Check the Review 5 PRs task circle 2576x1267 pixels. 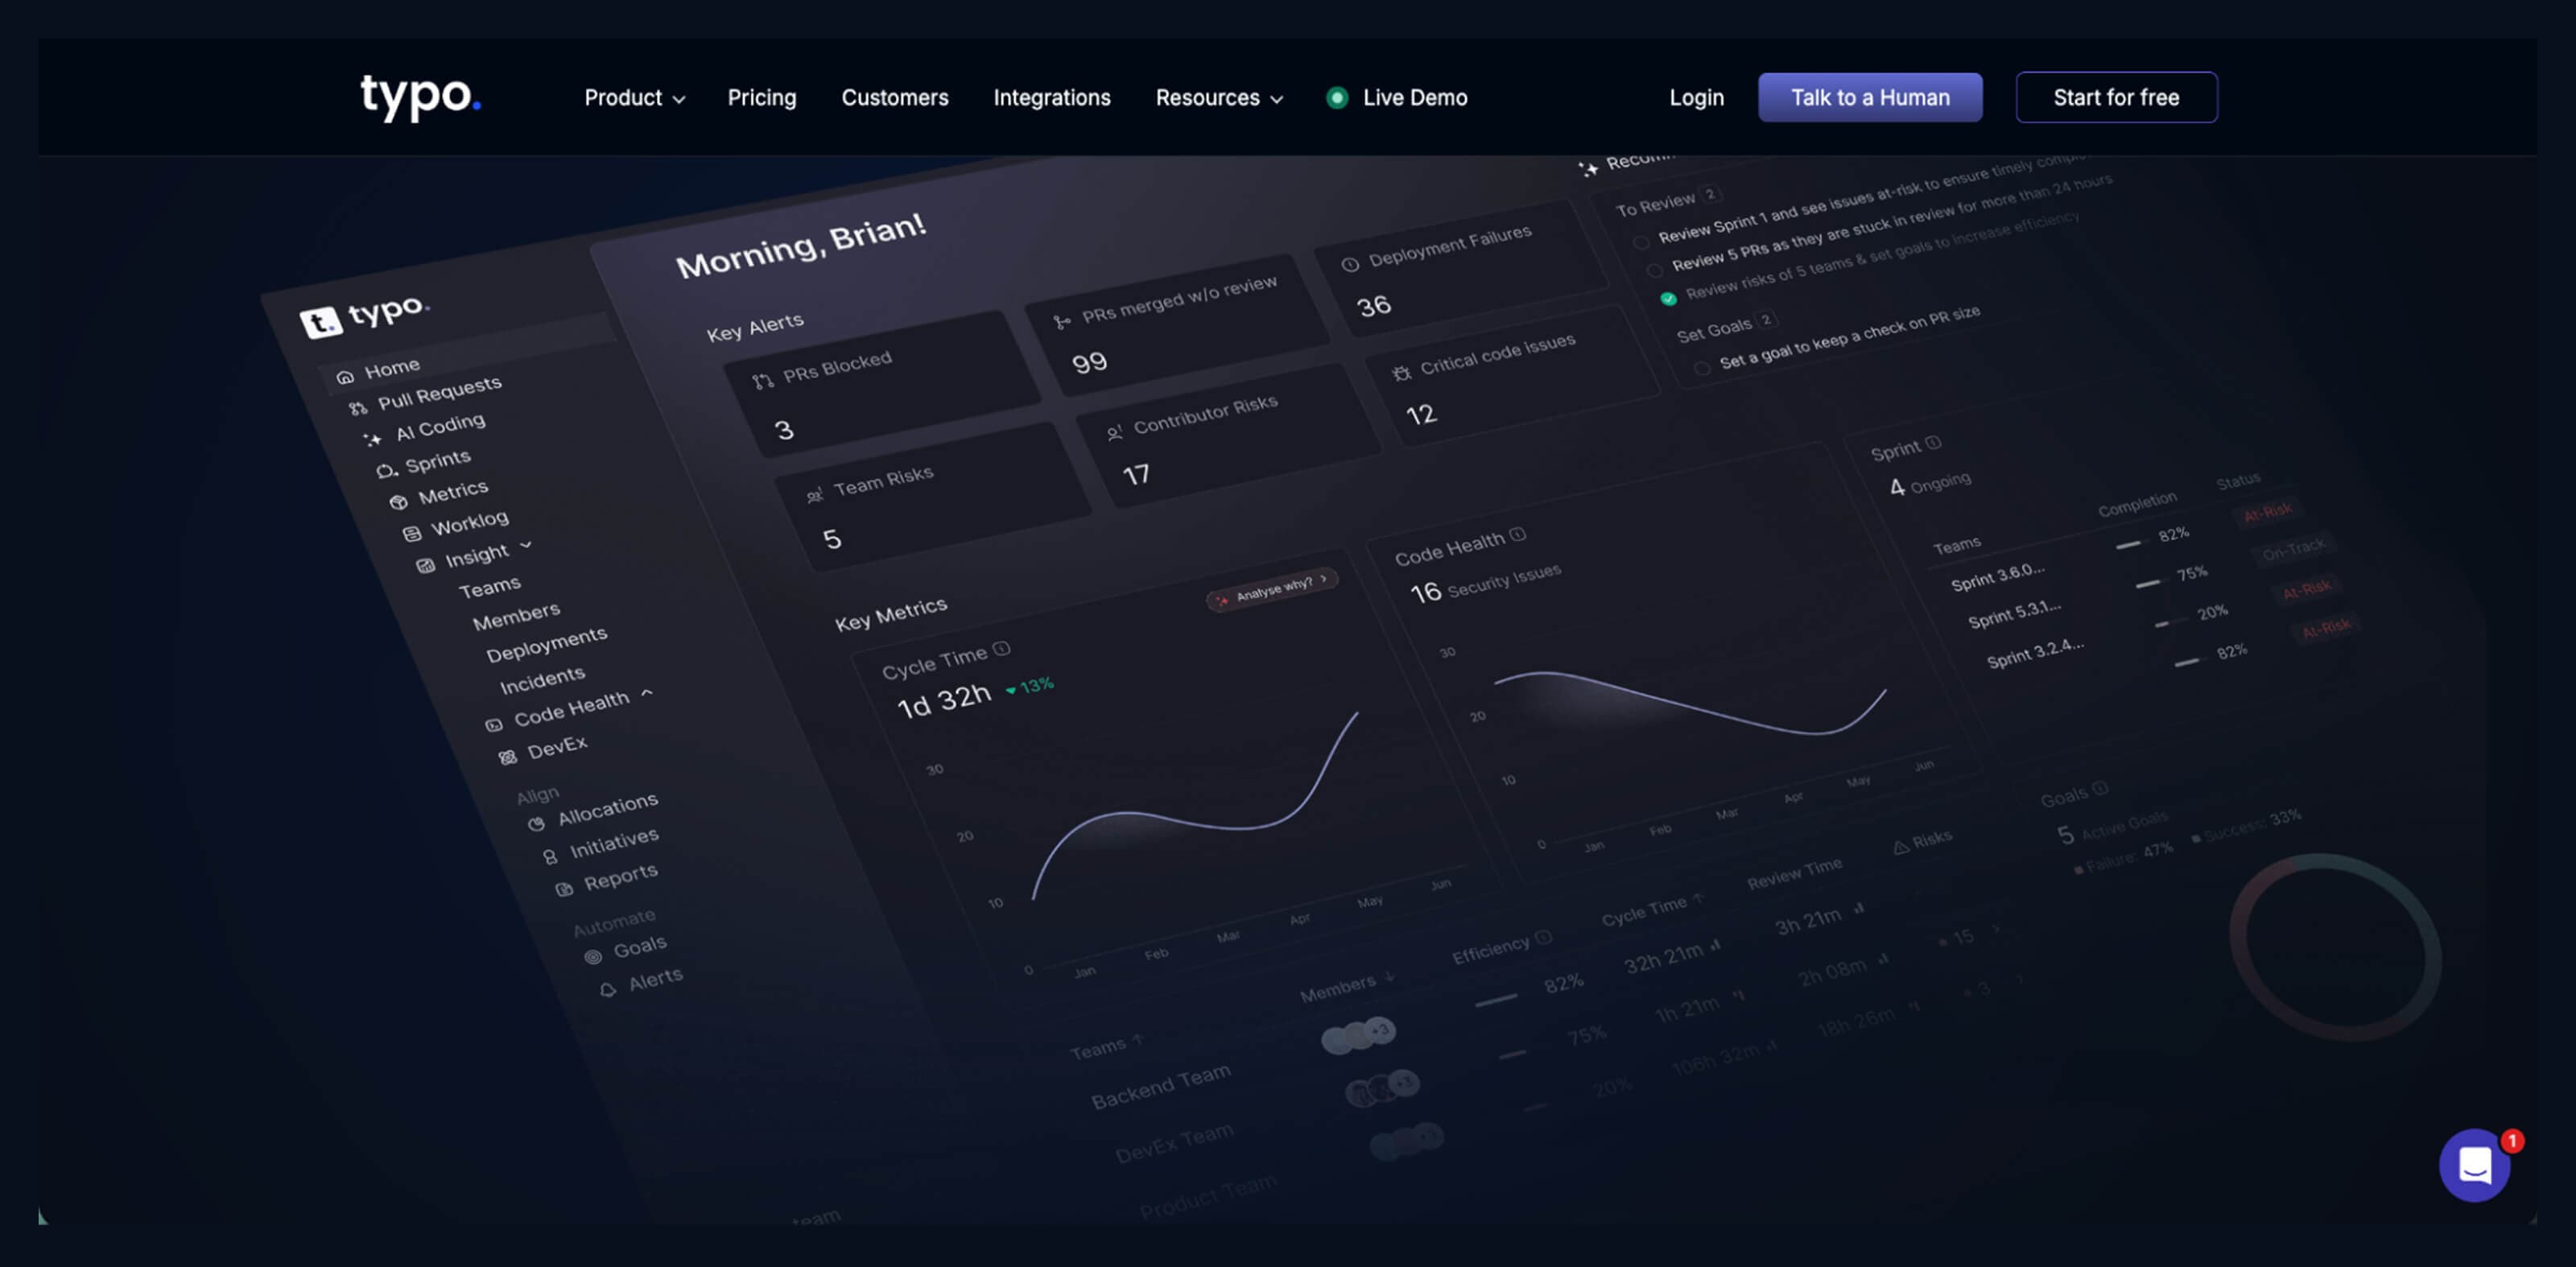pyautogui.click(x=1654, y=270)
